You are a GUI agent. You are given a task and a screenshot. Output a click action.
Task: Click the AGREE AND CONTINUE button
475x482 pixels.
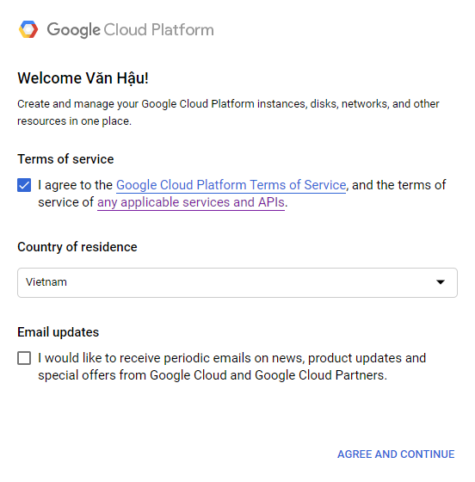coord(396,454)
